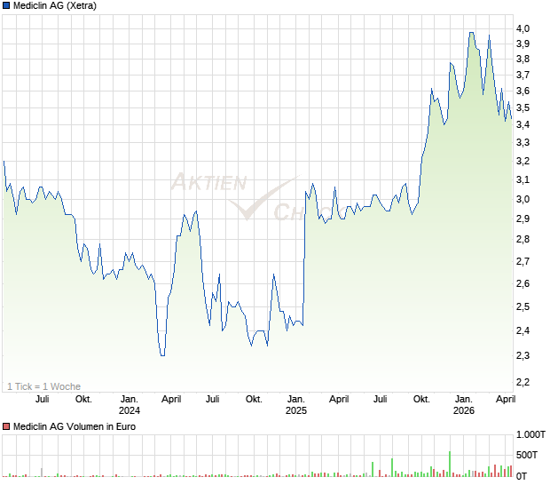Click the 500T volume axis label
This screenshot has height=485, width=550.
pos(527,455)
